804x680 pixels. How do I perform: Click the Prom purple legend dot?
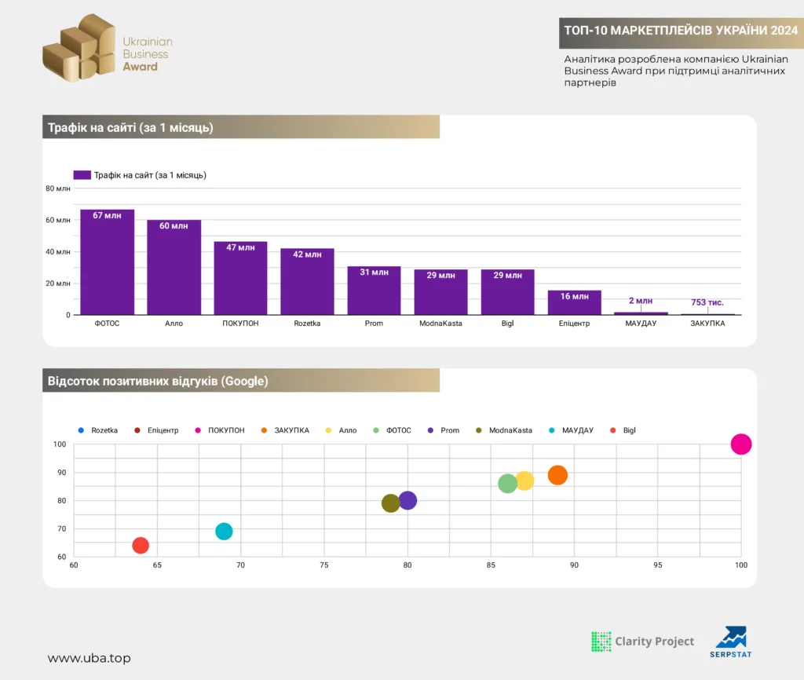(x=431, y=430)
